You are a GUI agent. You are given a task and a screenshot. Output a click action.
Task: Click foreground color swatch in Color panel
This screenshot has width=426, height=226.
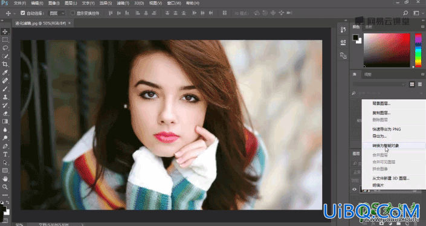coord(355,37)
